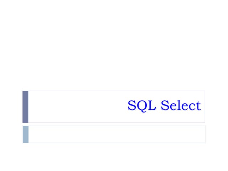Click the white gap between title and subtitle boxes
Screen dimensions: 228x171
coord(114,124)
